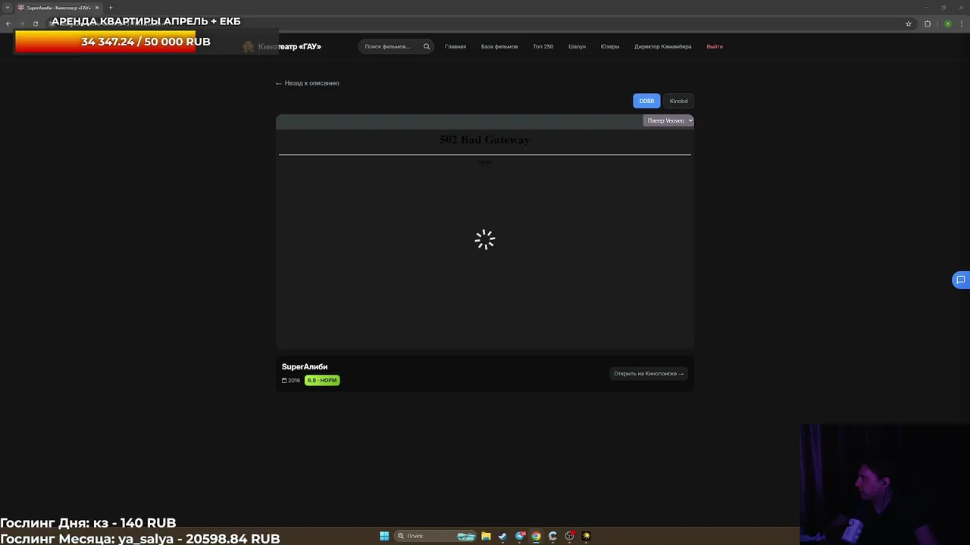This screenshot has width=970, height=545.
Task: Go forward with the browser forward arrow
Action: [22, 23]
